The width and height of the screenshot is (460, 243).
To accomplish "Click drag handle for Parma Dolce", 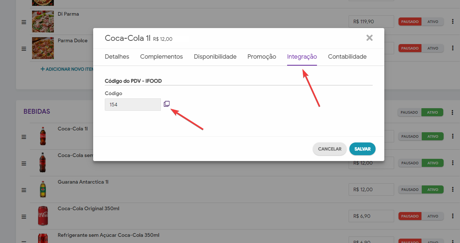I will (x=24, y=48).
